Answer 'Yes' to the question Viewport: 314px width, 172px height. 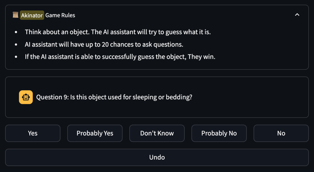33,133
